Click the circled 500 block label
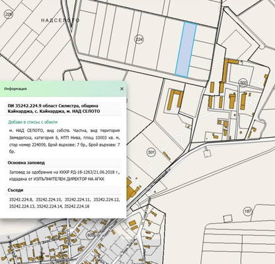 click(243, 82)
